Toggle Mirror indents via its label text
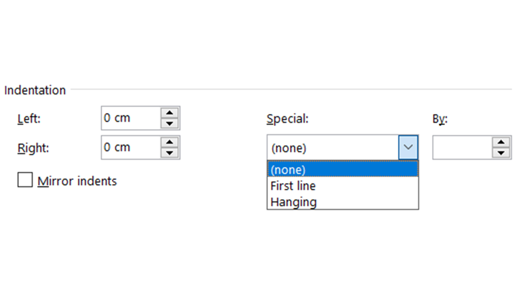The height and width of the screenshot is (293, 521). pyautogui.click(x=77, y=181)
